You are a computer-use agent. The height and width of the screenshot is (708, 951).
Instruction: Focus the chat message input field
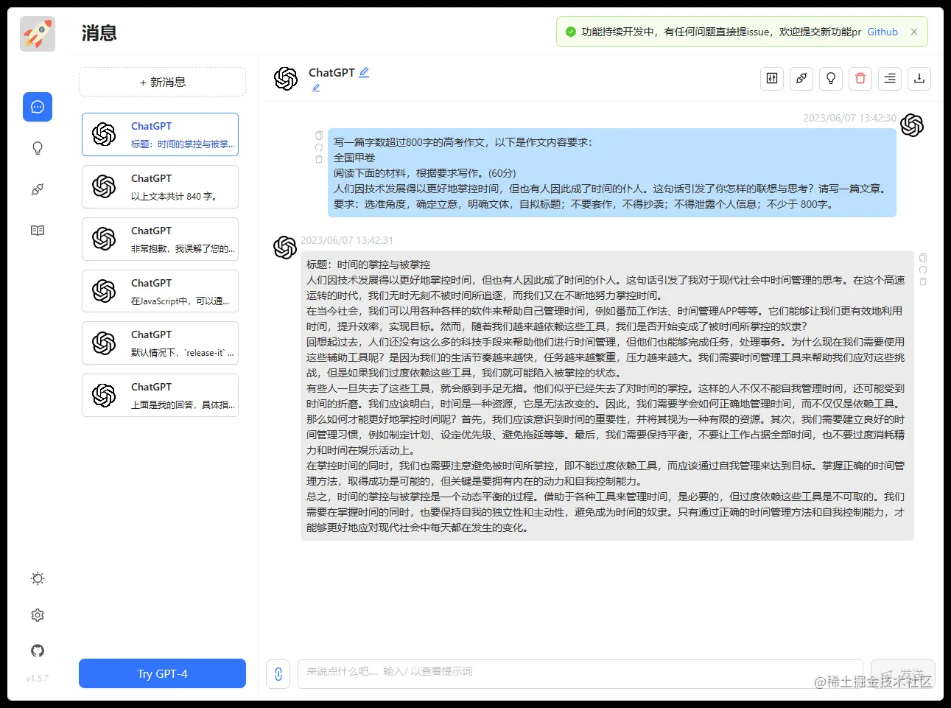coord(580,674)
